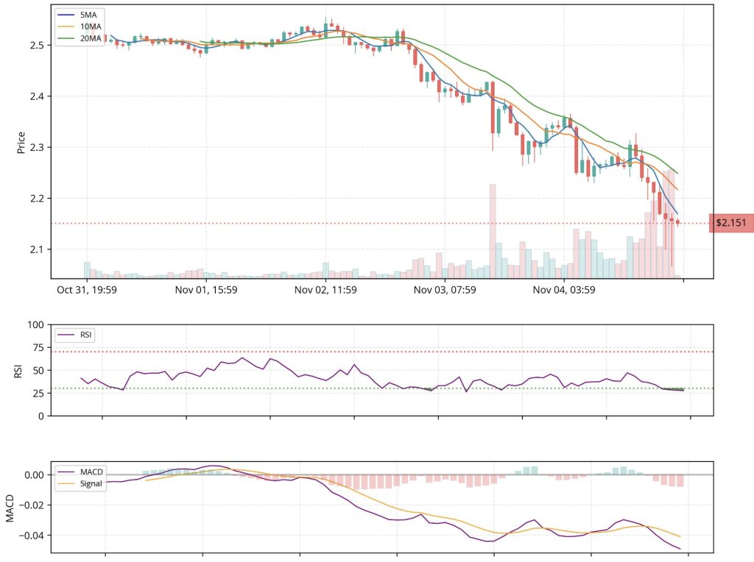The width and height of the screenshot is (754, 562).
Task: Click the $2.151 current price label
Action: point(731,223)
